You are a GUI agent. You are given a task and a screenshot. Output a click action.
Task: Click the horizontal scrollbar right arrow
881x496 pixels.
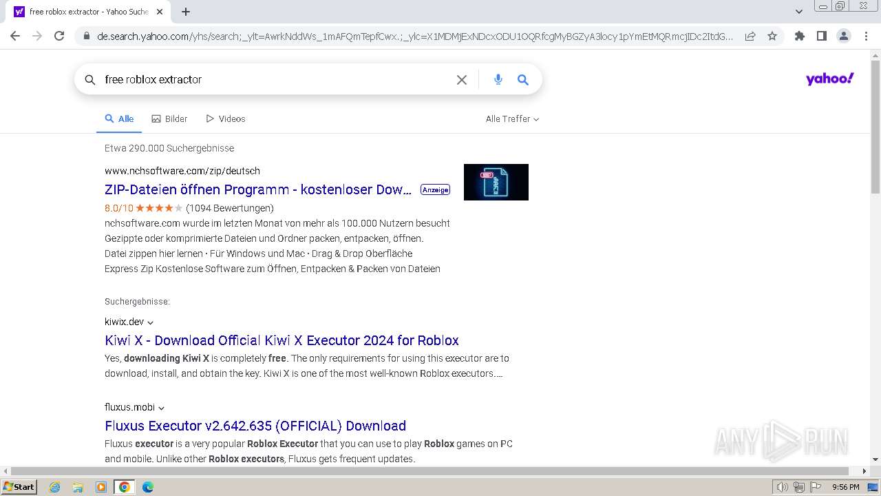tap(864, 471)
